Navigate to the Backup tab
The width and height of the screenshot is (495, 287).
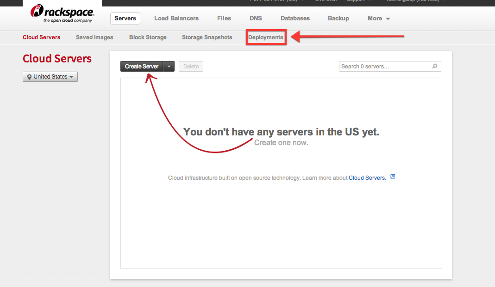(338, 18)
